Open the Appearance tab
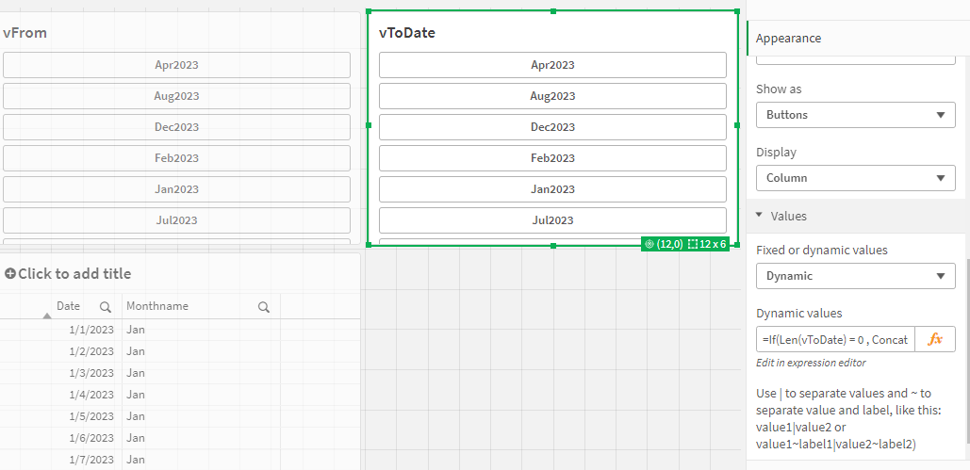Image resolution: width=970 pixels, height=470 pixels. click(x=788, y=39)
